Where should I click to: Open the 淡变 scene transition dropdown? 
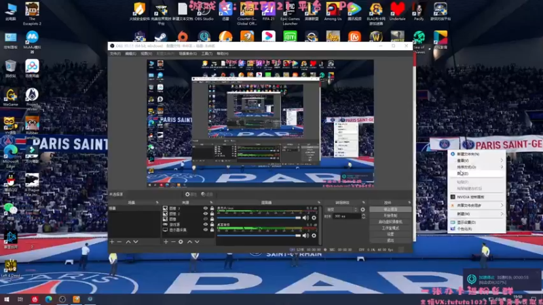click(x=342, y=209)
